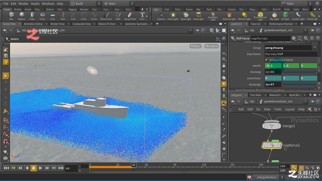Viewport: 322px width, 181px height.
Task: Toggle the pin on Scene View pane
Action: [x=197, y=30]
